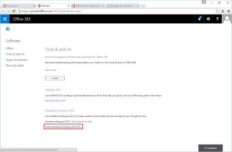
Task: Click the SharePoint Designer 2013 section heading
Action: pyautogui.click(x=59, y=111)
